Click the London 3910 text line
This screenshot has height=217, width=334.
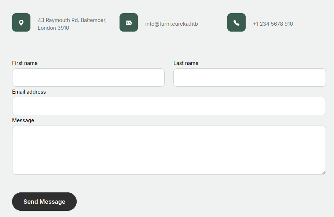pyautogui.click(x=53, y=28)
